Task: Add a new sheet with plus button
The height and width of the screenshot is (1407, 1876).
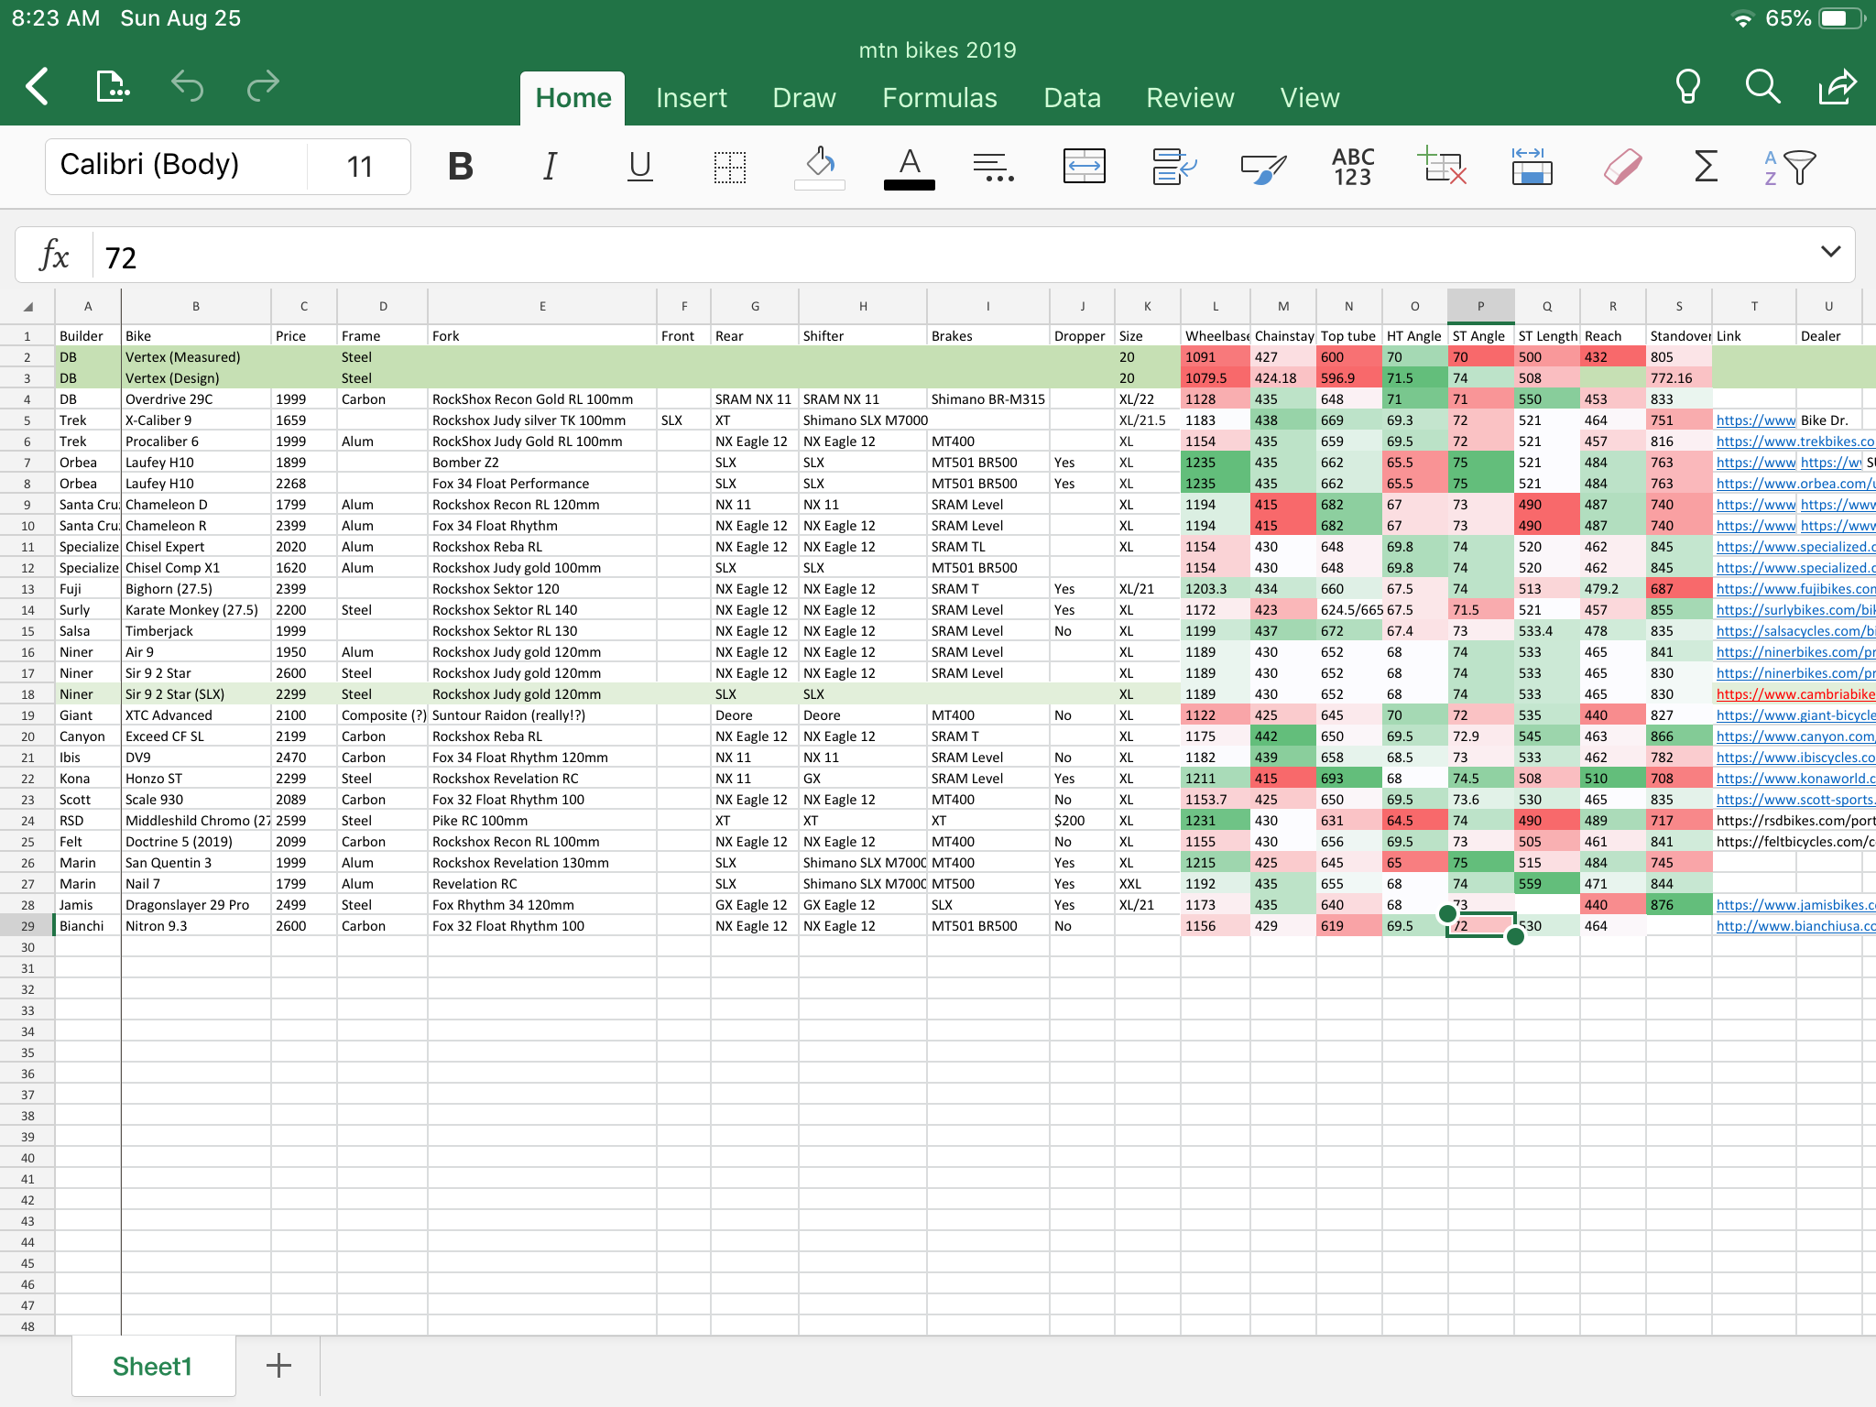Action: click(x=278, y=1366)
